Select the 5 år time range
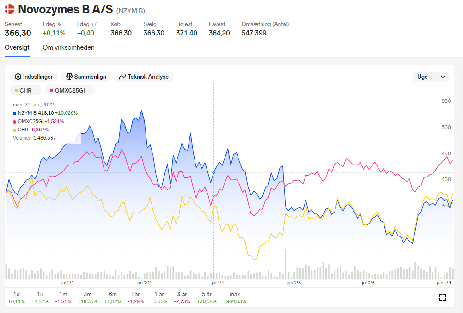 click(x=207, y=298)
